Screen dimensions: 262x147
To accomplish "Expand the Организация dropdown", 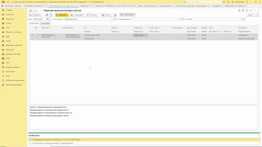I will click(113, 19).
